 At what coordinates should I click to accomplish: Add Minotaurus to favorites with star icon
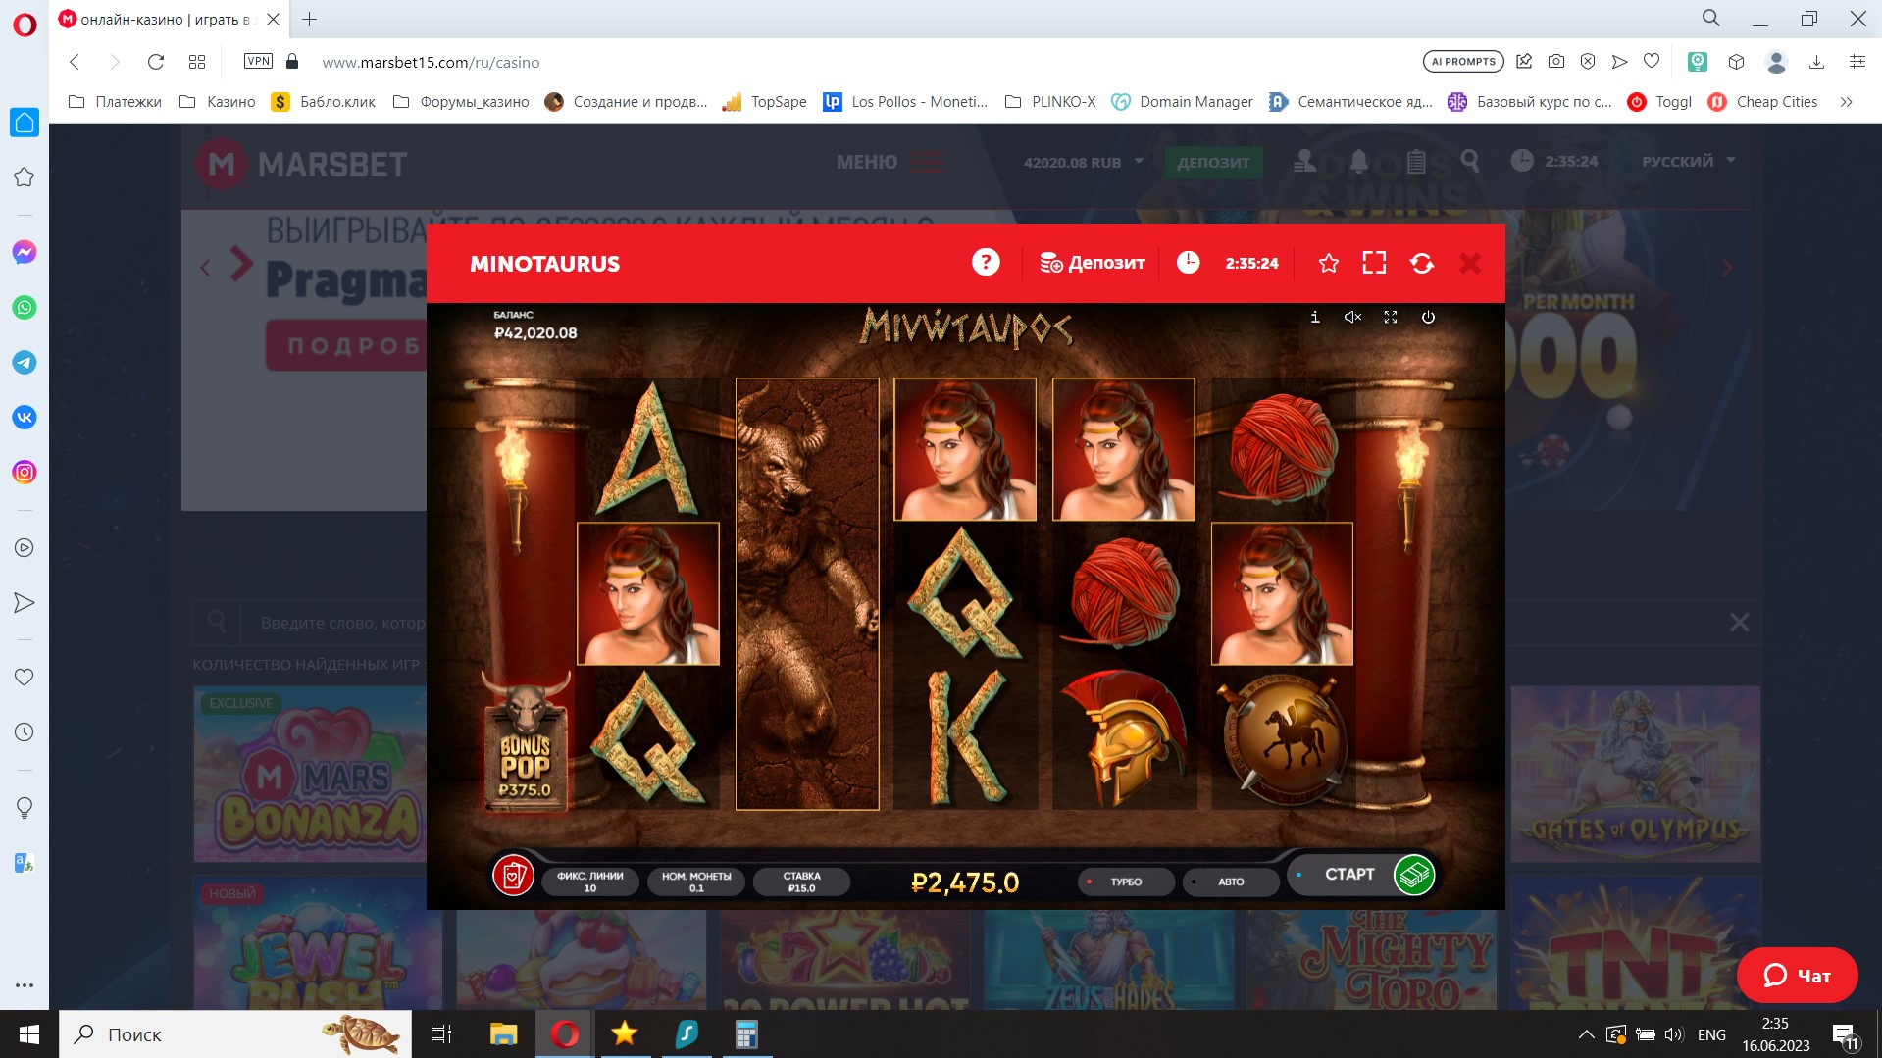(1328, 263)
